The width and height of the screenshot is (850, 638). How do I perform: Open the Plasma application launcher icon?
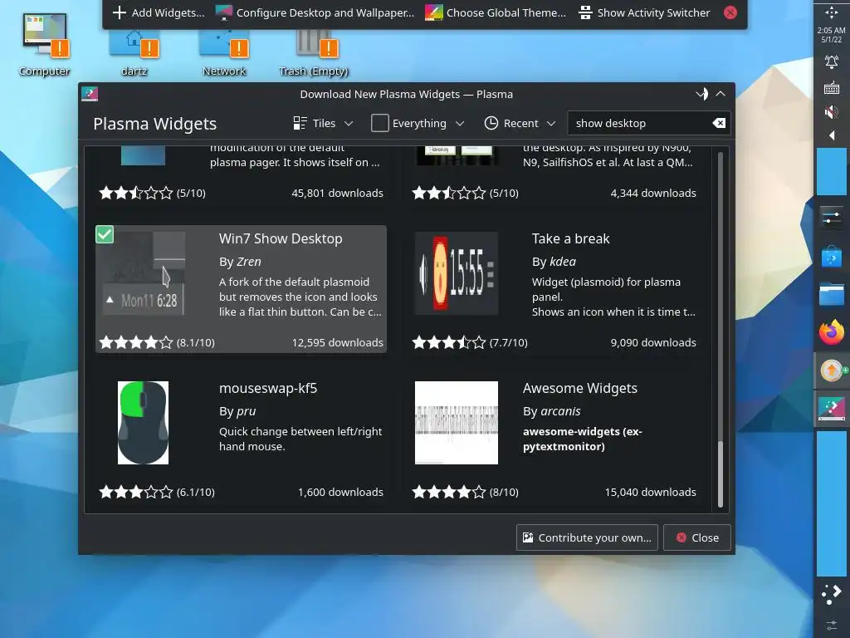831,593
